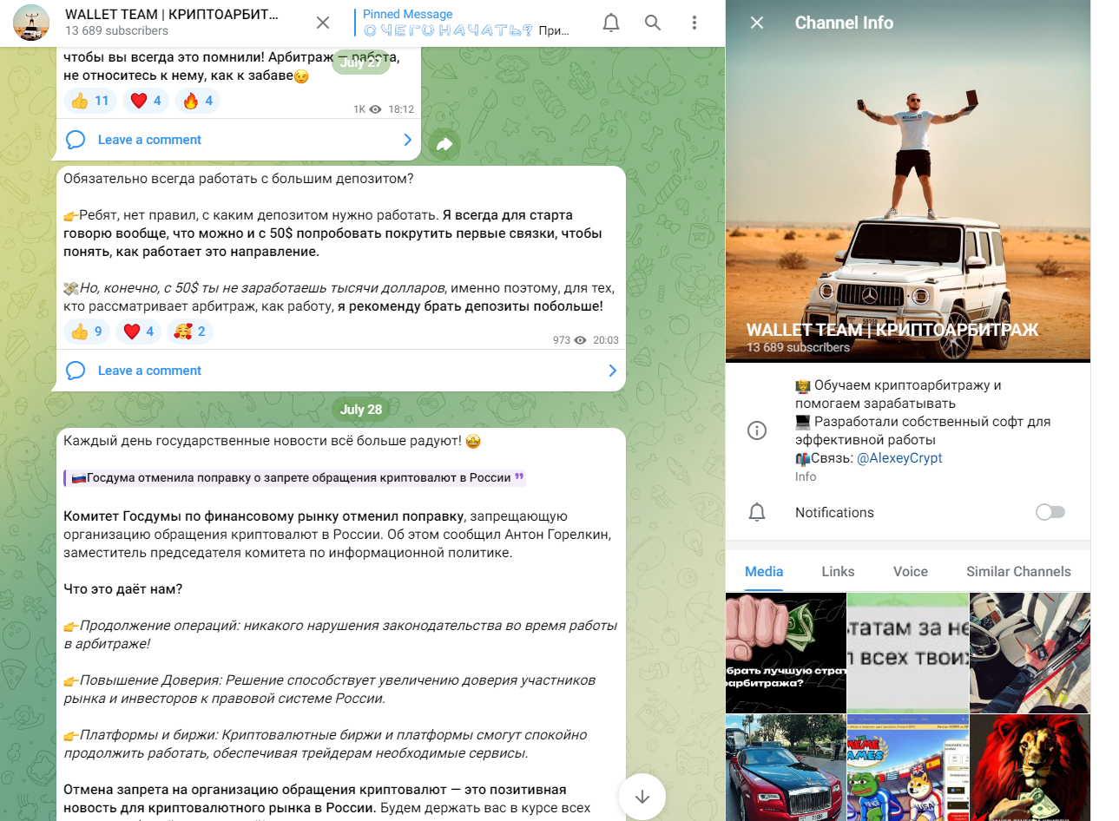Click the Channel Info panel title
The height and width of the screenshot is (821, 1119).
pyautogui.click(x=844, y=23)
